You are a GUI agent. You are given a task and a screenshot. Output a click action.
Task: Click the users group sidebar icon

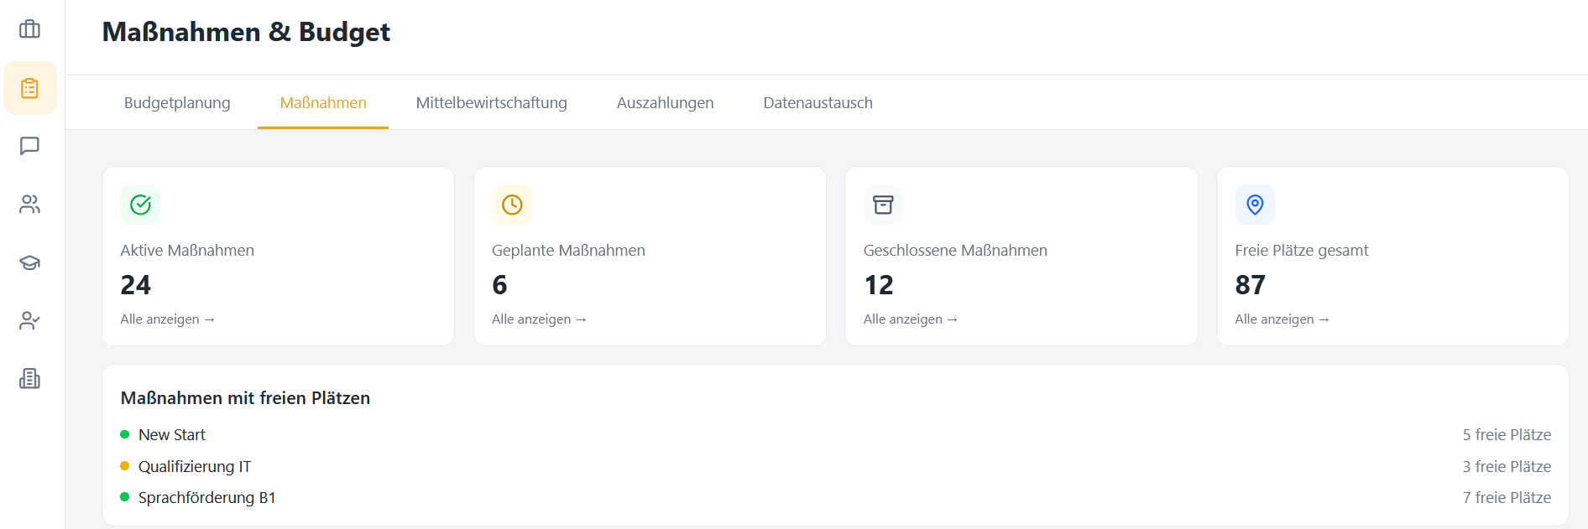click(30, 205)
